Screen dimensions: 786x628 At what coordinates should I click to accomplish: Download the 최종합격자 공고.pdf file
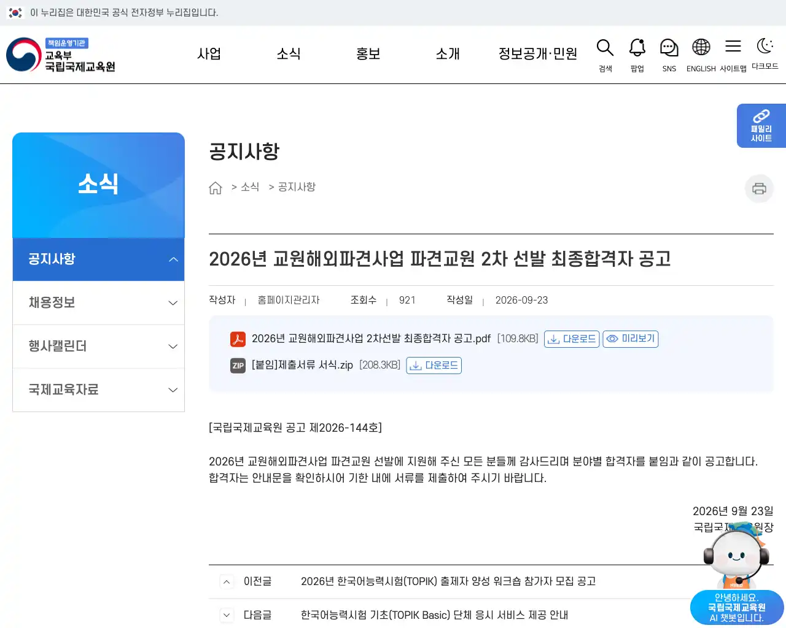572,339
